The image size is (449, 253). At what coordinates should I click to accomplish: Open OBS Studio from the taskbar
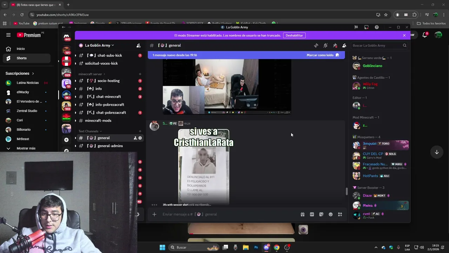[x=287, y=247]
